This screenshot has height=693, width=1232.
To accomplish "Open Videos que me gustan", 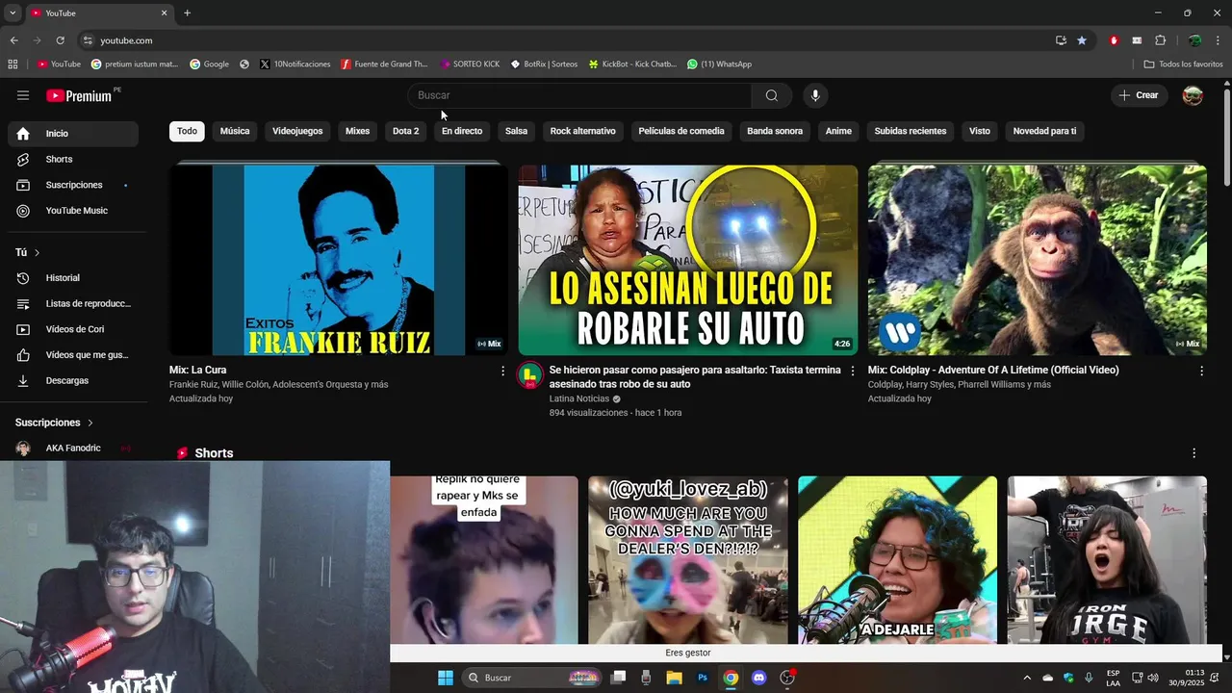I will coord(73,355).
